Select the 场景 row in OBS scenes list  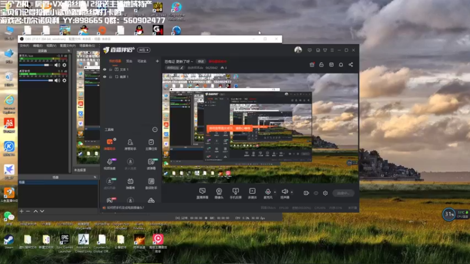[58, 182]
